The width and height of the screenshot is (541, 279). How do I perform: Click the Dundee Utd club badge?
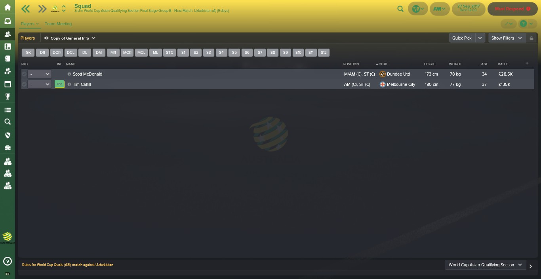[383, 74]
